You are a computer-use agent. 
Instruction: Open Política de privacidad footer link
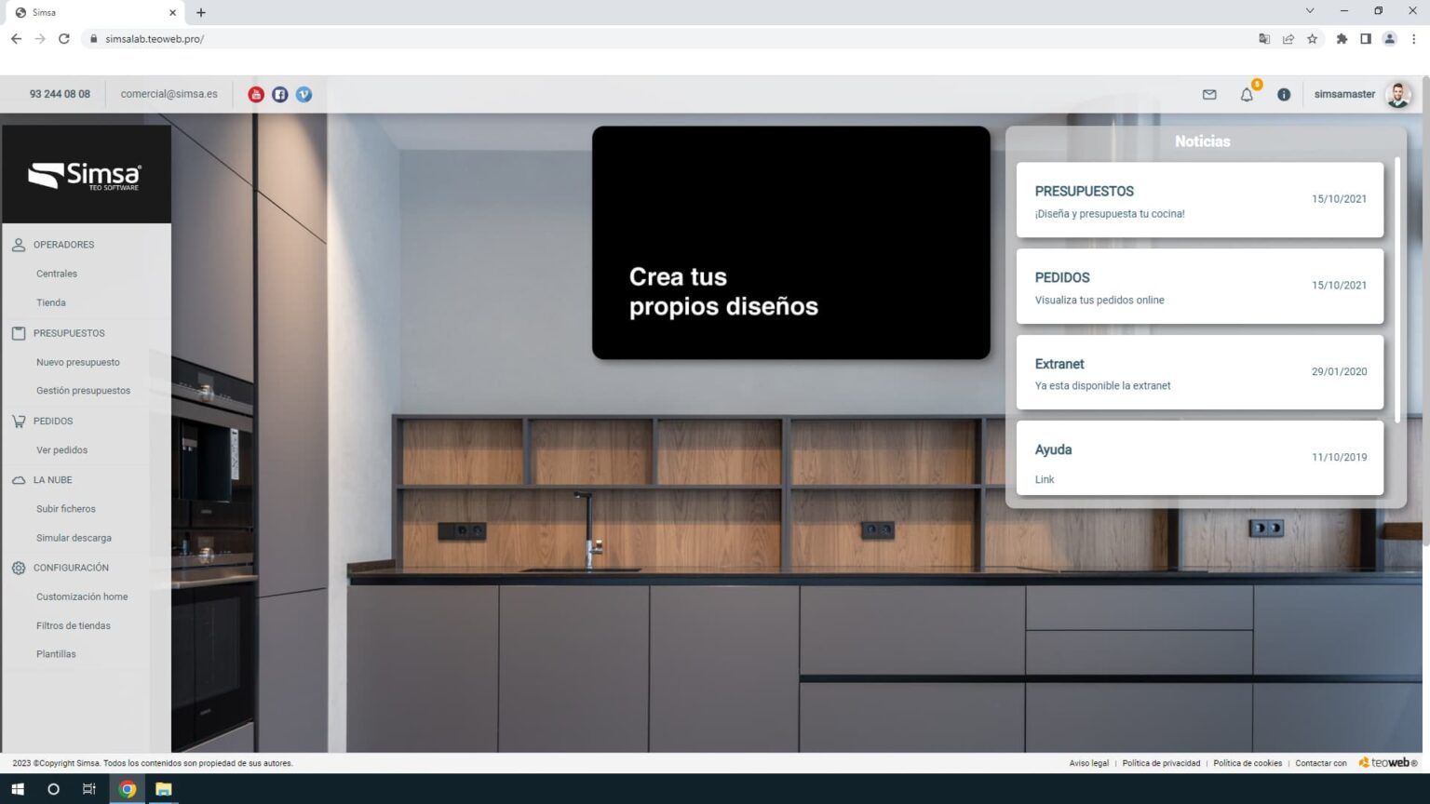1161,763
